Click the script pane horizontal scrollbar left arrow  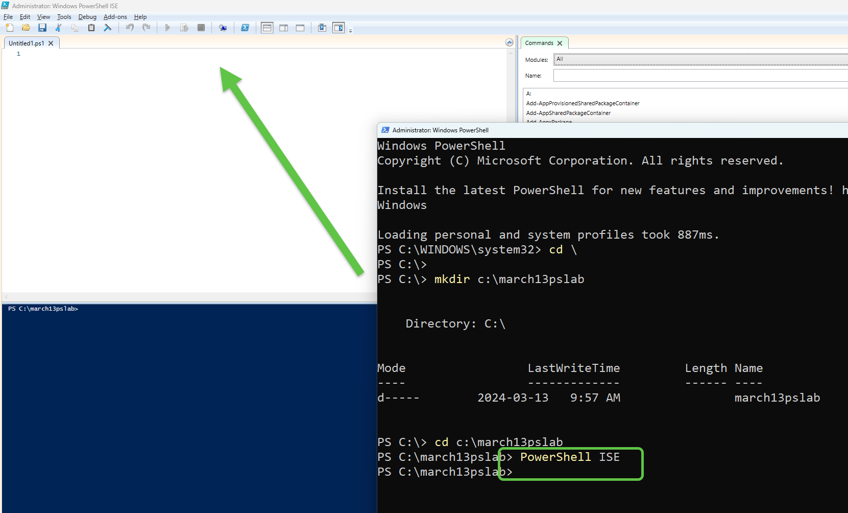(6, 297)
